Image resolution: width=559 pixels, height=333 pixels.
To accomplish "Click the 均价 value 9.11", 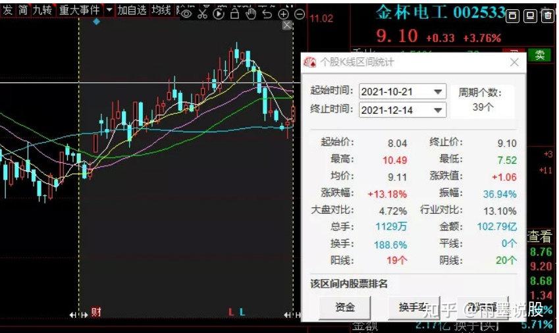I will pos(398,177).
